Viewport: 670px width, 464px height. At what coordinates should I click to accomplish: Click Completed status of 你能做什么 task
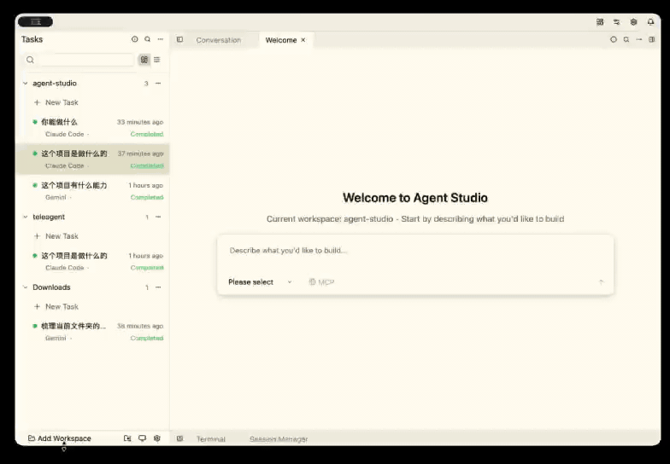tap(147, 134)
